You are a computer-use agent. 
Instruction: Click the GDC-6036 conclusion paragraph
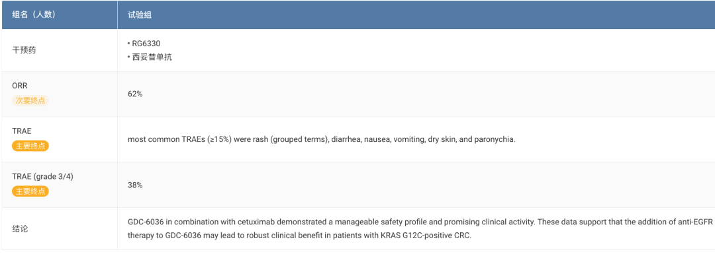pyautogui.click(x=421, y=228)
